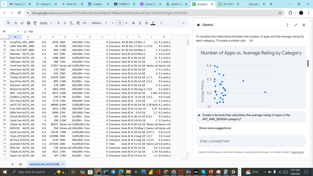313x176 pixels.
Task: Open the all sheets list
Action: [x=21, y=165]
